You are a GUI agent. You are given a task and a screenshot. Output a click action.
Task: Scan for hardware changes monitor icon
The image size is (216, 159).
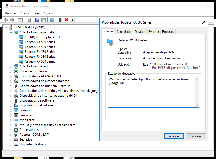[x=52, y=20]
